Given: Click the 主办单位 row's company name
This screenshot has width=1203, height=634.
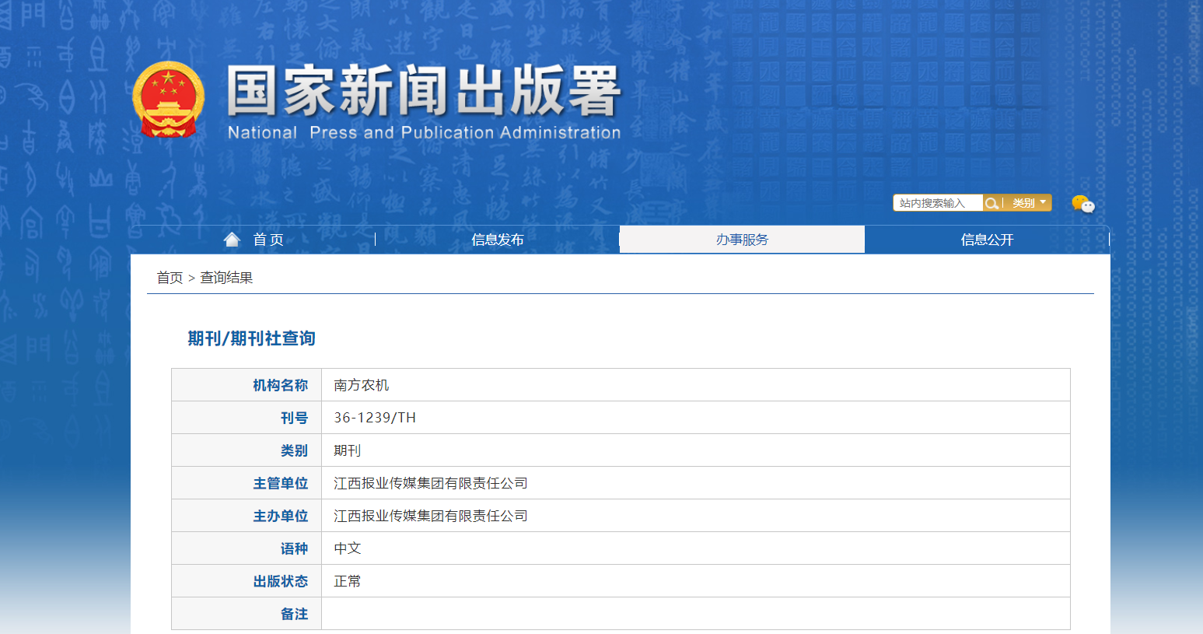Looking at the screenshot, I should (430, 516).
